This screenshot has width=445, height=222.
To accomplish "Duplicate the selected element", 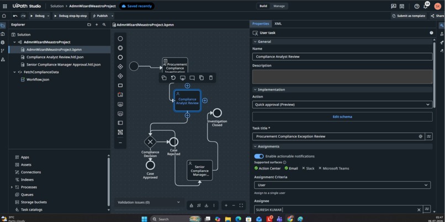I will click(201, 78).
